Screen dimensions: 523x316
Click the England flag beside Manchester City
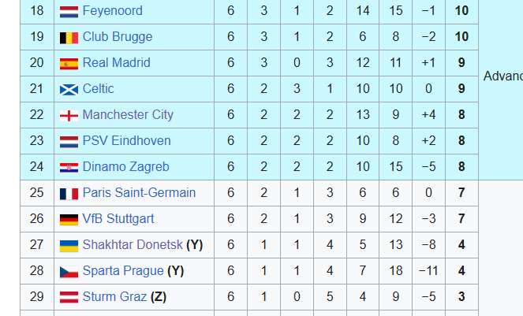pos(69,116)
